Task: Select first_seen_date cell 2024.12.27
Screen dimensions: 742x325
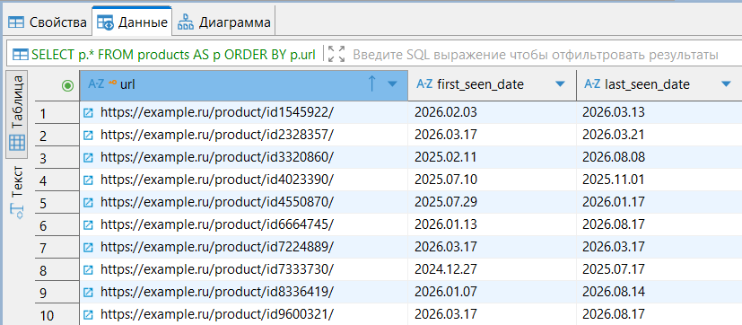Action: pyautogui.click(x=493, y=269)
